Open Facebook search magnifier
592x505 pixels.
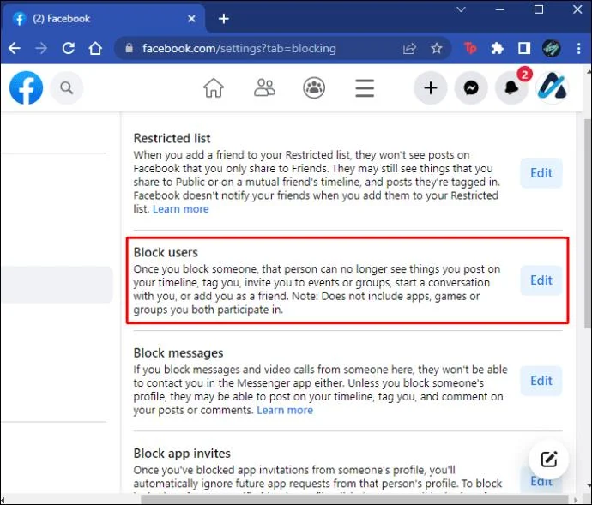point(66,88)
